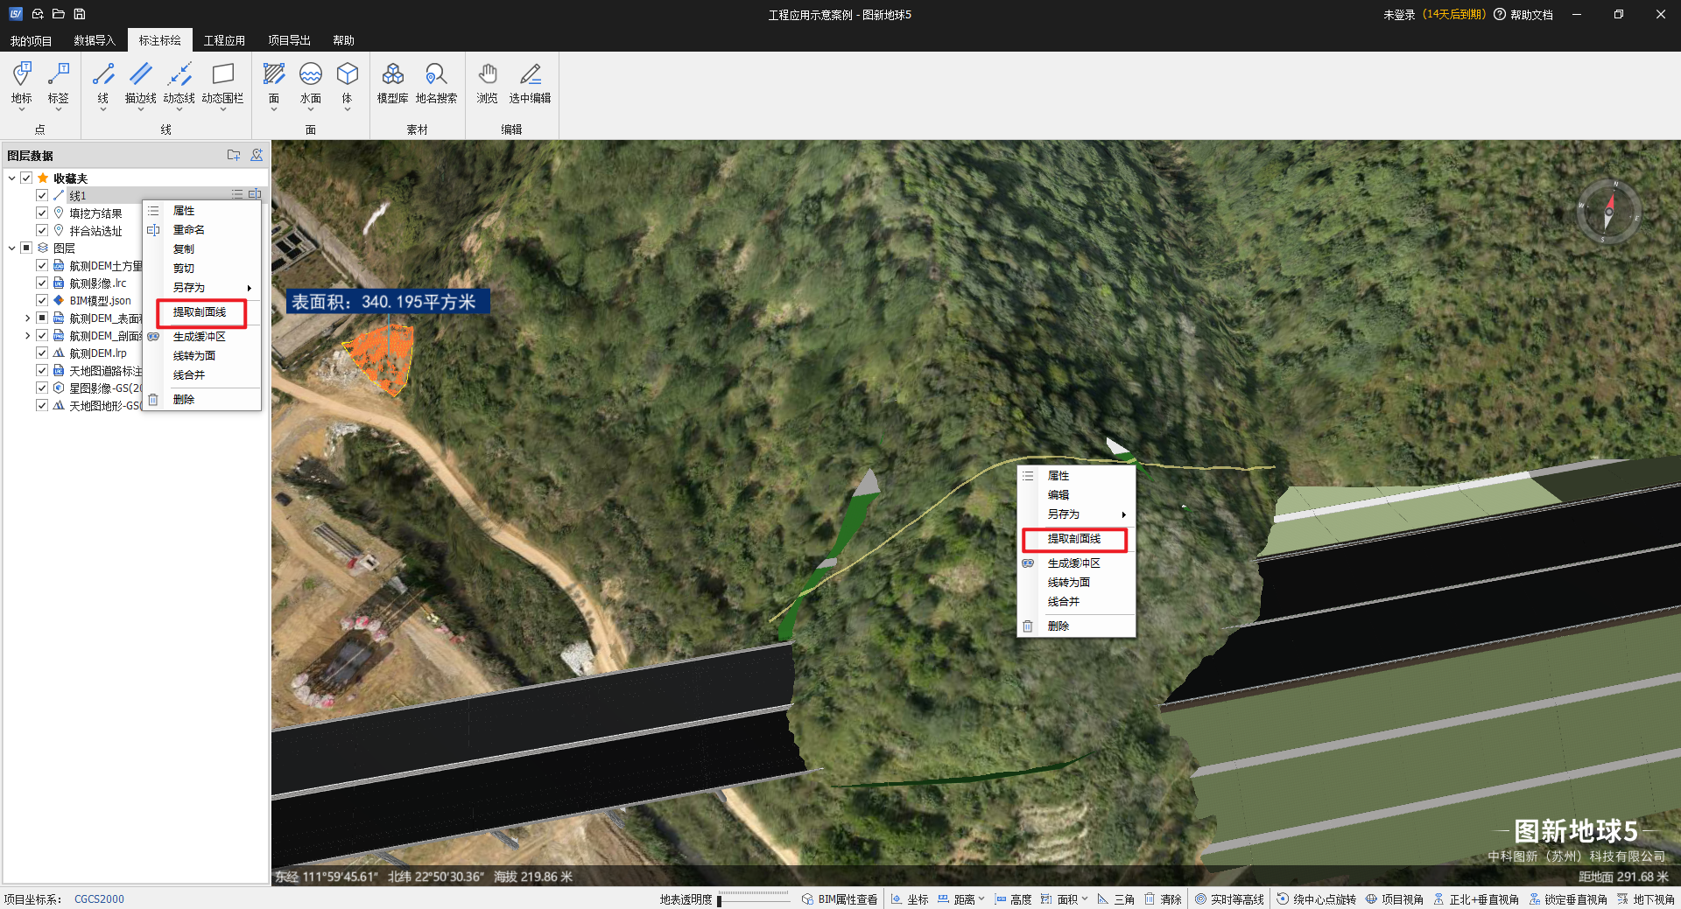Select the 动态围栏 dynamic fence tool
This screenshot has height=909, width=1681.
point(222,83)
